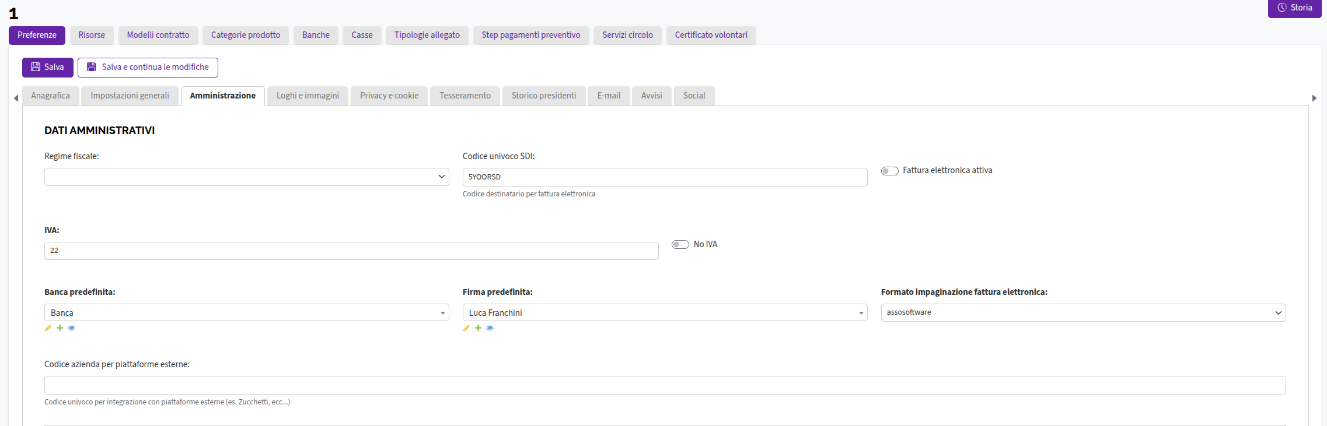Open the Regime fiscale dropdown
1327x426 pixels.
coord(246,177)
